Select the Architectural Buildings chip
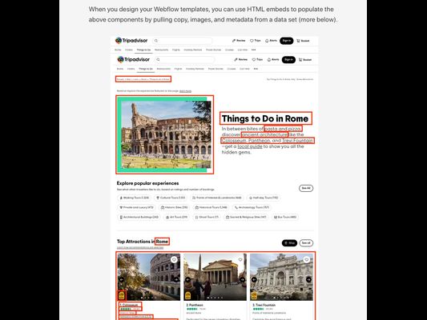This screenshot has height=320, width=427. (x=139, y=218)
